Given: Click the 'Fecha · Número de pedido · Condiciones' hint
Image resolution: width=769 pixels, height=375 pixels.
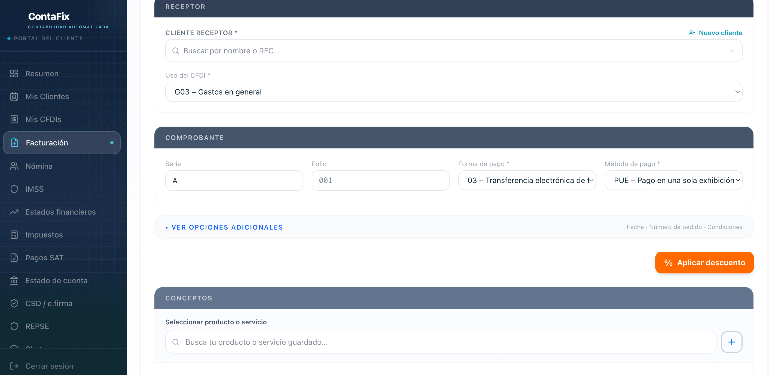Looking at the screenshot, I should pyautogui.click(x=684, y=227).
